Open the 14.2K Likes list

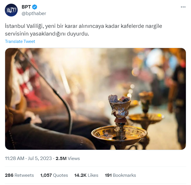tap(86, 175)
